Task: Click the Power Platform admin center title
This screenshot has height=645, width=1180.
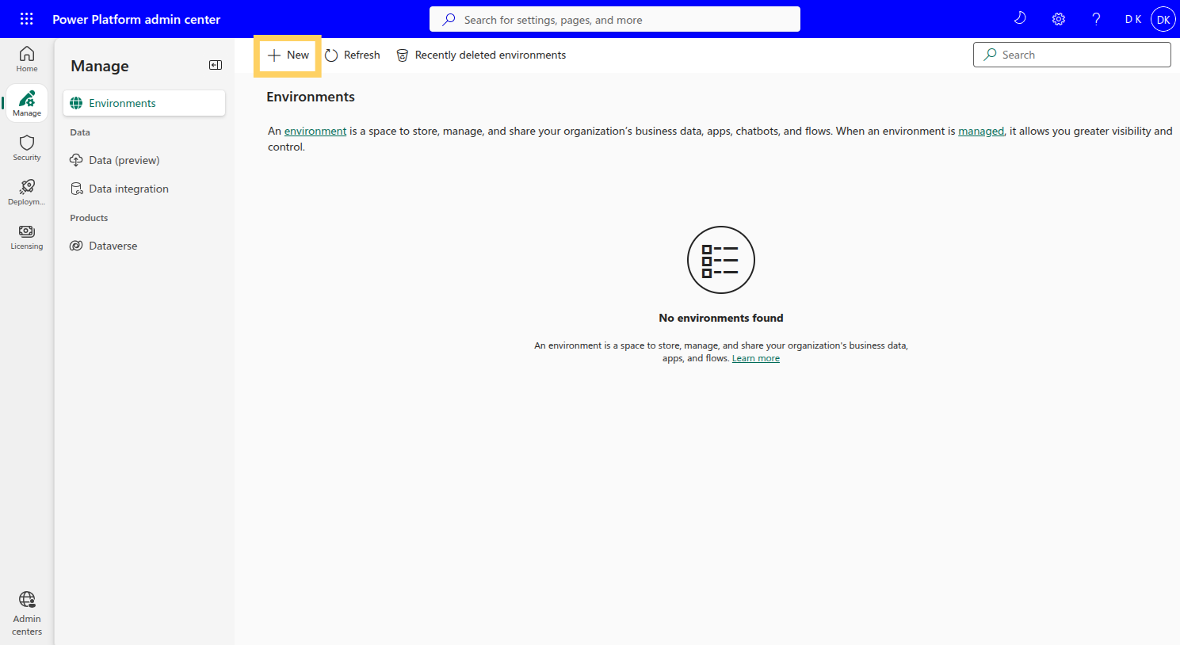Action: point(136,19)
